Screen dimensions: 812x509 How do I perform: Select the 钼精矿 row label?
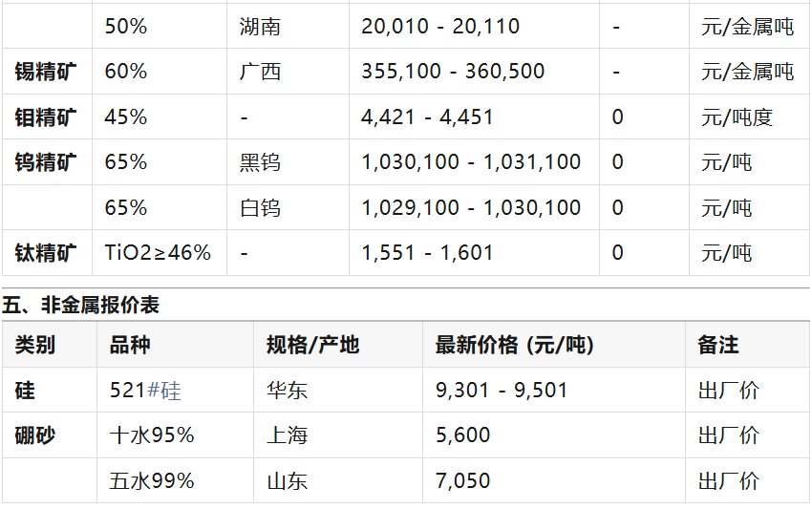point(46,117)
